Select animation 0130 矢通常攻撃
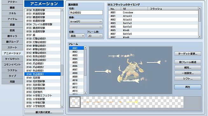This screenshot has width=208, height=116. 43,10
